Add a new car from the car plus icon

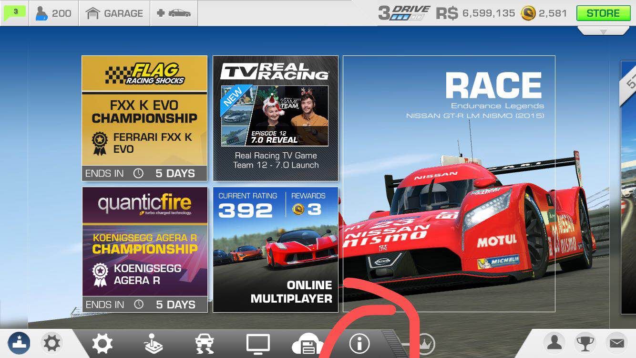click(174, 13)
